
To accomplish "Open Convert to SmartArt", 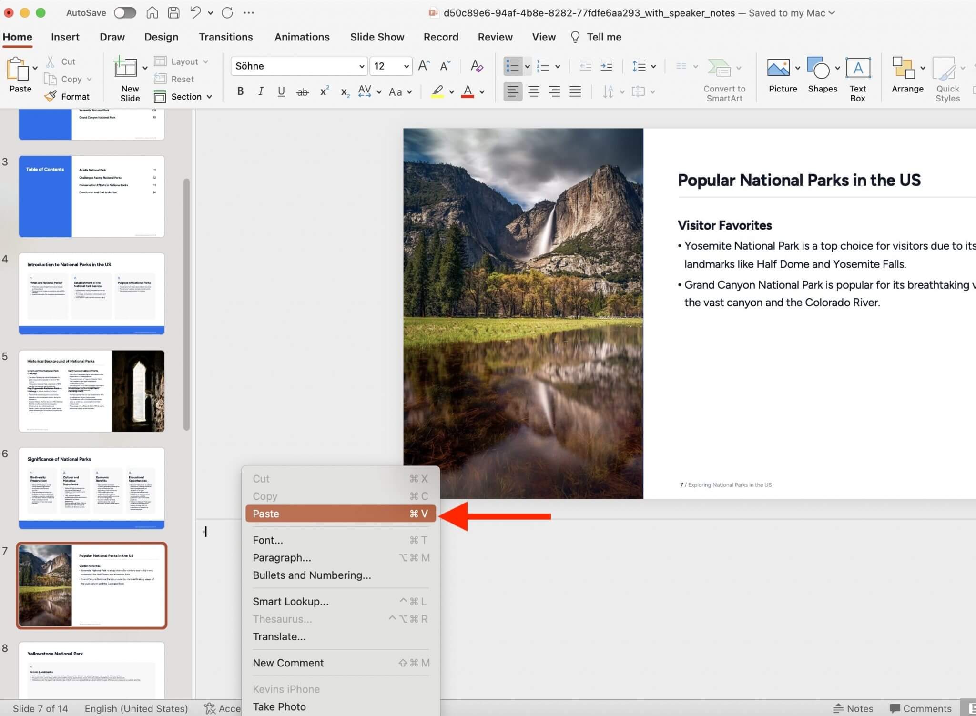I will coord(724,79).
